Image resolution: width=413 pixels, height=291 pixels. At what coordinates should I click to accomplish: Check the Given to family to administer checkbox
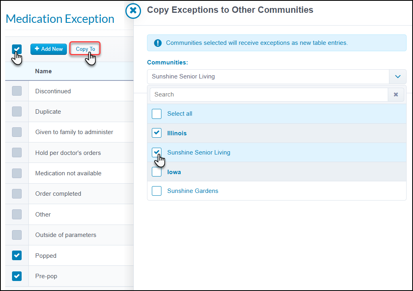17,132
